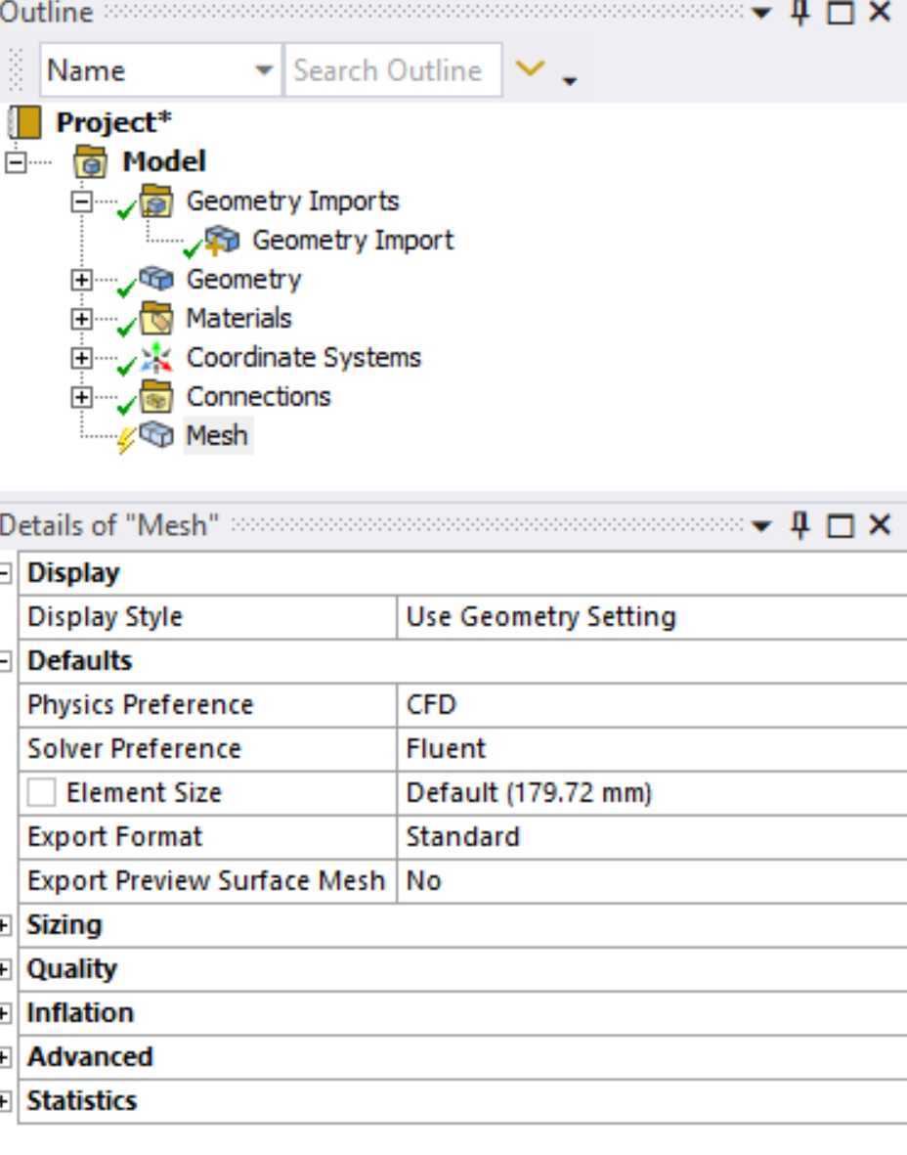Viewport: 907px width, 1155px height.
Task: Click the Geometry Imports folder icon
Action: pyautogui.click(x=156, y=201)
